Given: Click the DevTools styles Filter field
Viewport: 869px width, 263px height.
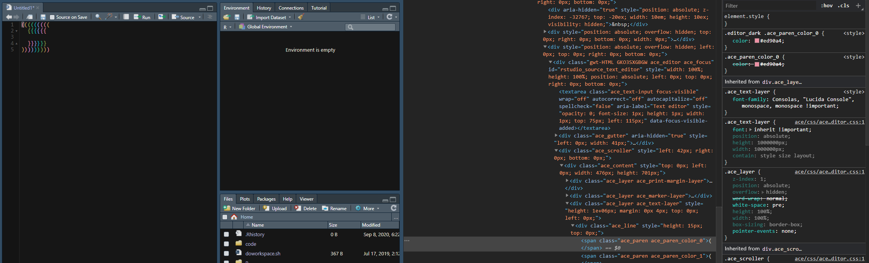Looking at the screenshot, I should pyautogui.click(x=769, y=6).
